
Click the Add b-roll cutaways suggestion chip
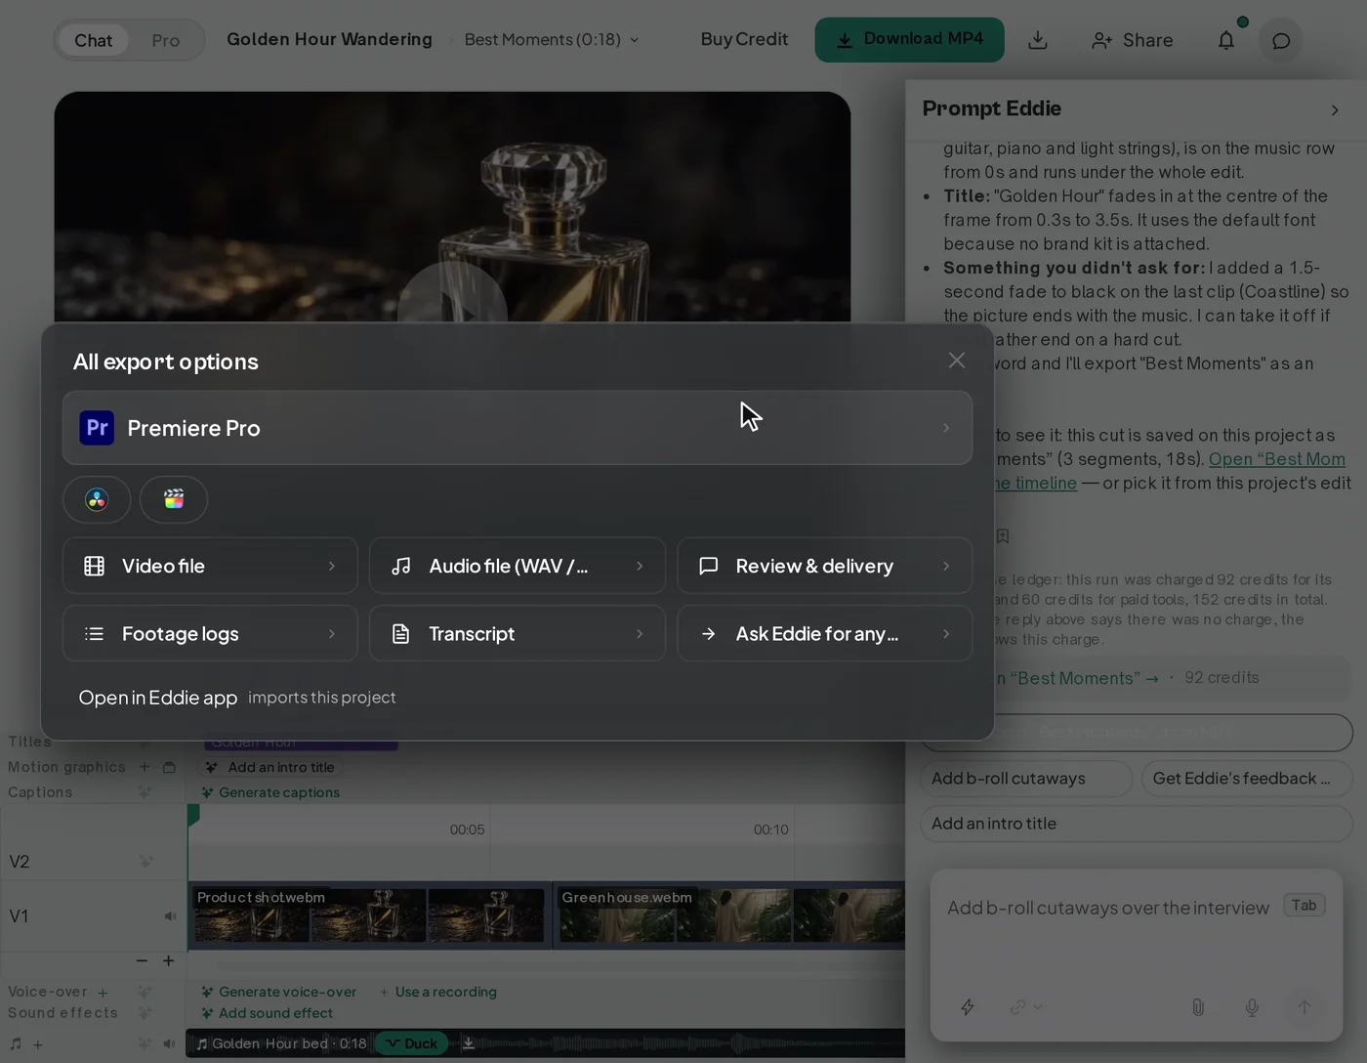point(1026,779)
